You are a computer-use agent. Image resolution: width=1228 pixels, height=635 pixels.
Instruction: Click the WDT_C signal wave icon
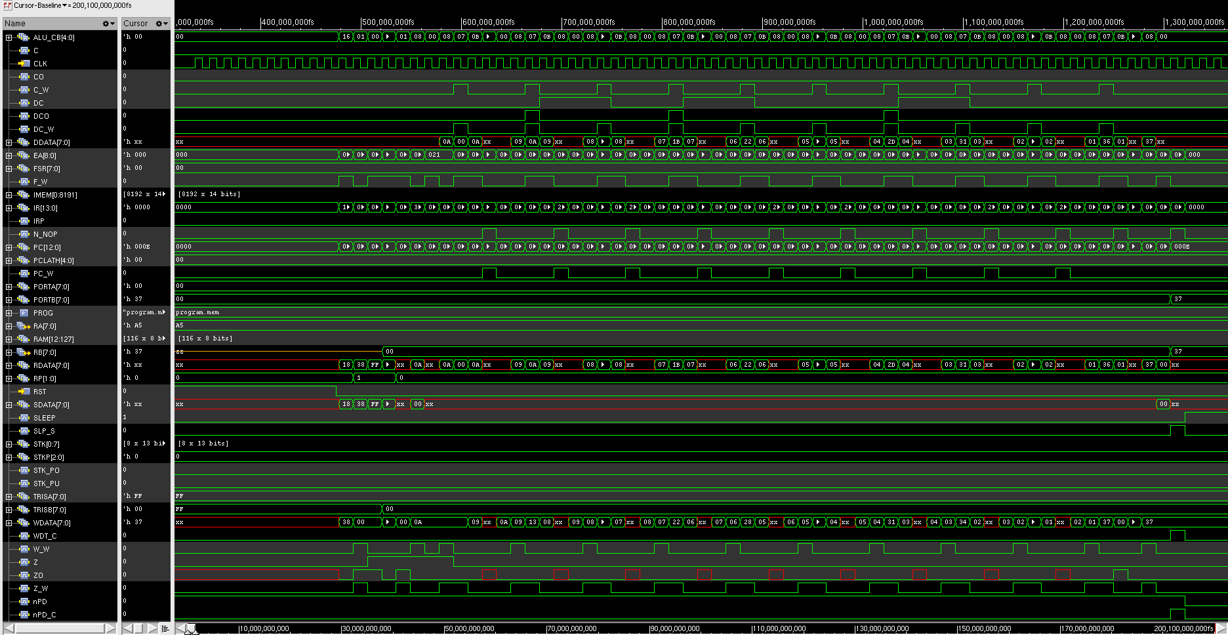tap(24, 536)
